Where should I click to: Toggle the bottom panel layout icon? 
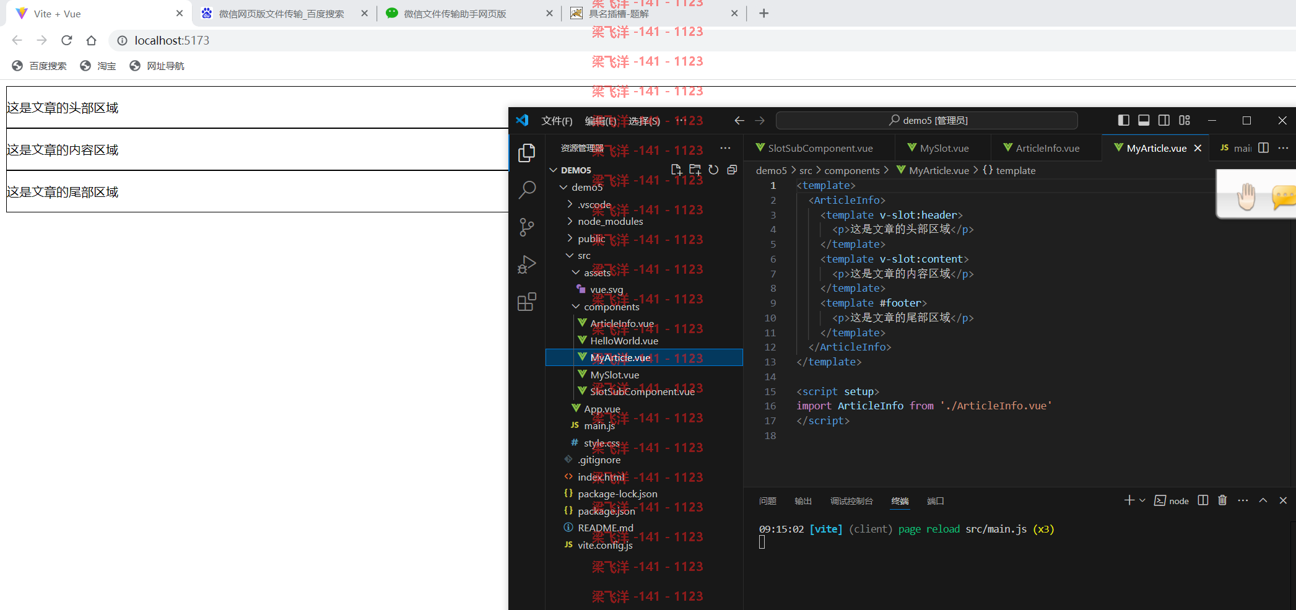(x=1144, y=120)
